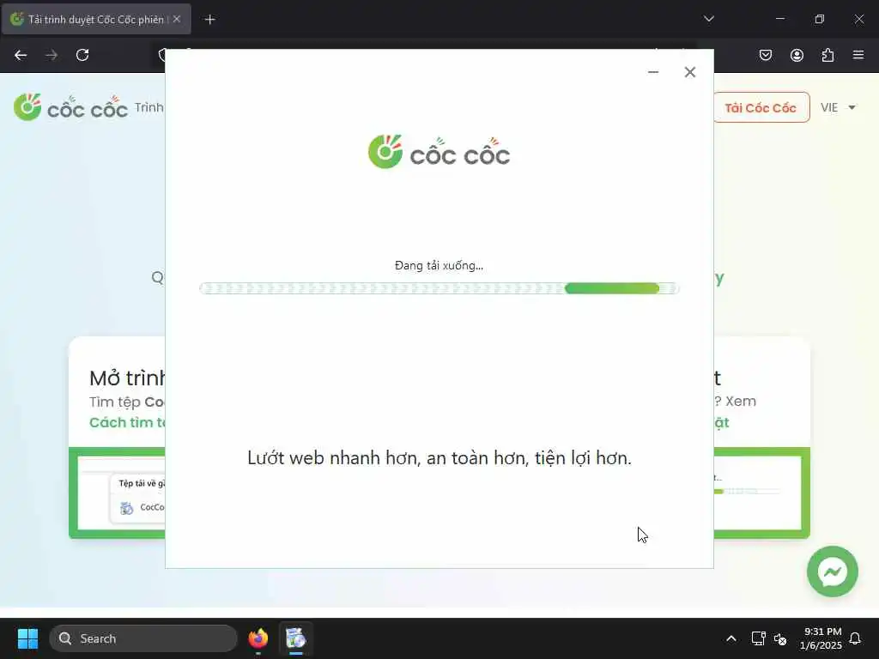Open a new browser tab
This screenshot has height=659, width=879.
[209, 20]
